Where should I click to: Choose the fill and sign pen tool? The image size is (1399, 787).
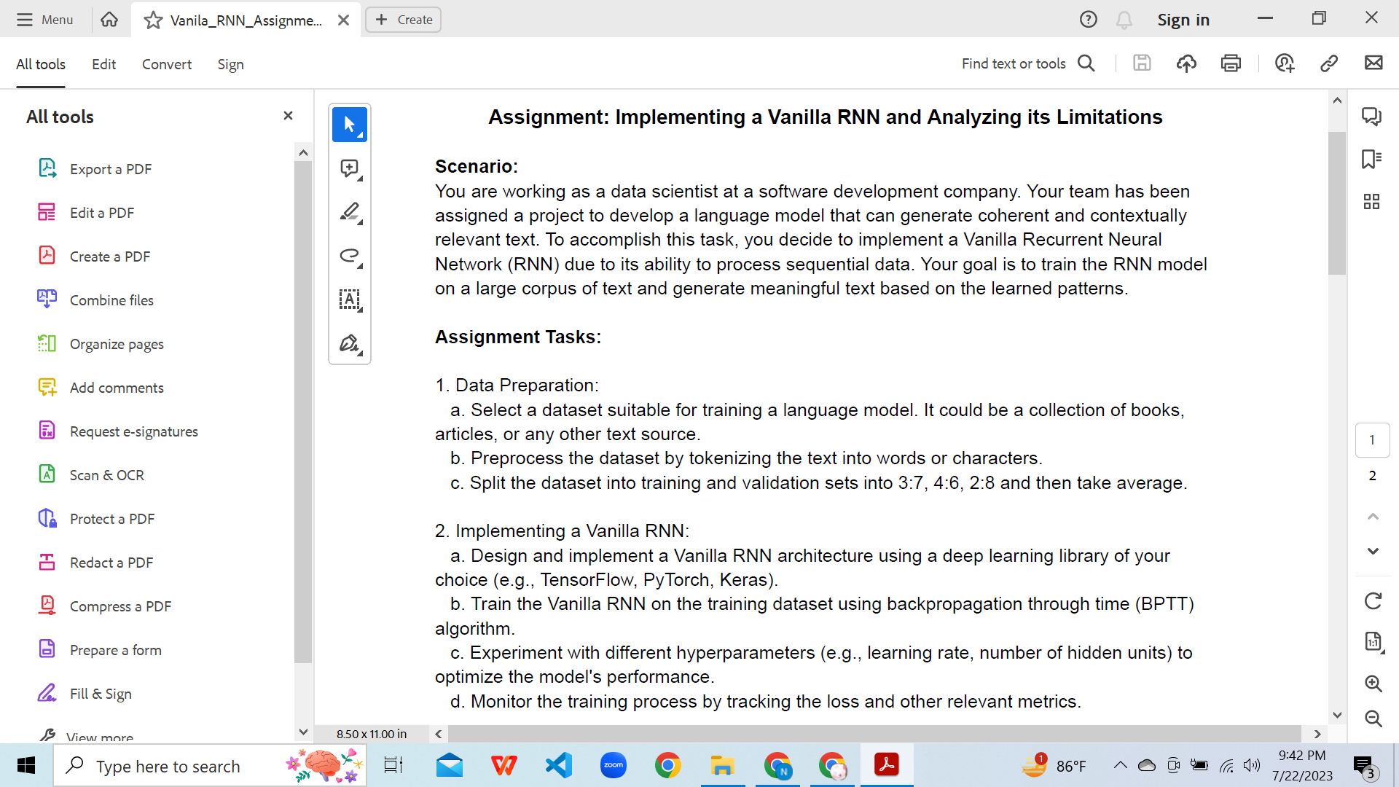point(350,343)
